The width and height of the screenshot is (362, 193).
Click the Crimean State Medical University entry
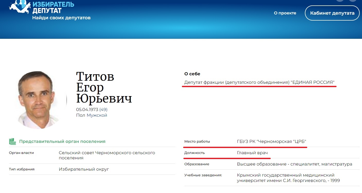tap(288, 178)
